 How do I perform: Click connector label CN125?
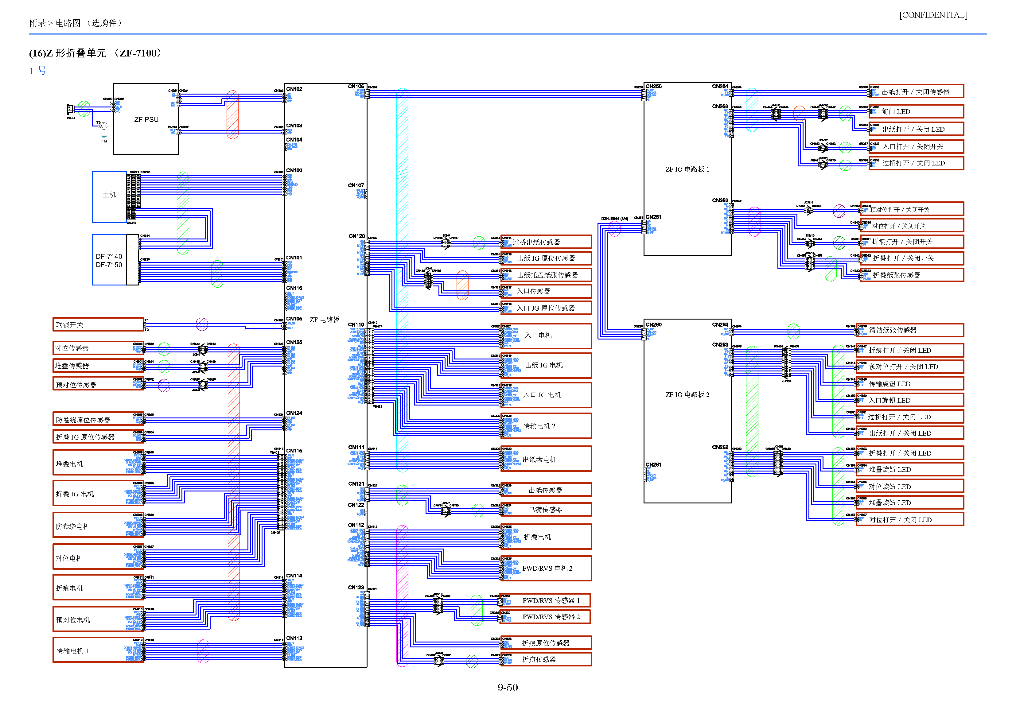click(294, 342)
